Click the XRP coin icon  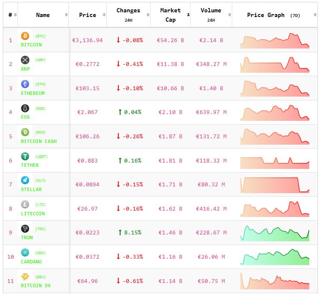pos(25,60)
